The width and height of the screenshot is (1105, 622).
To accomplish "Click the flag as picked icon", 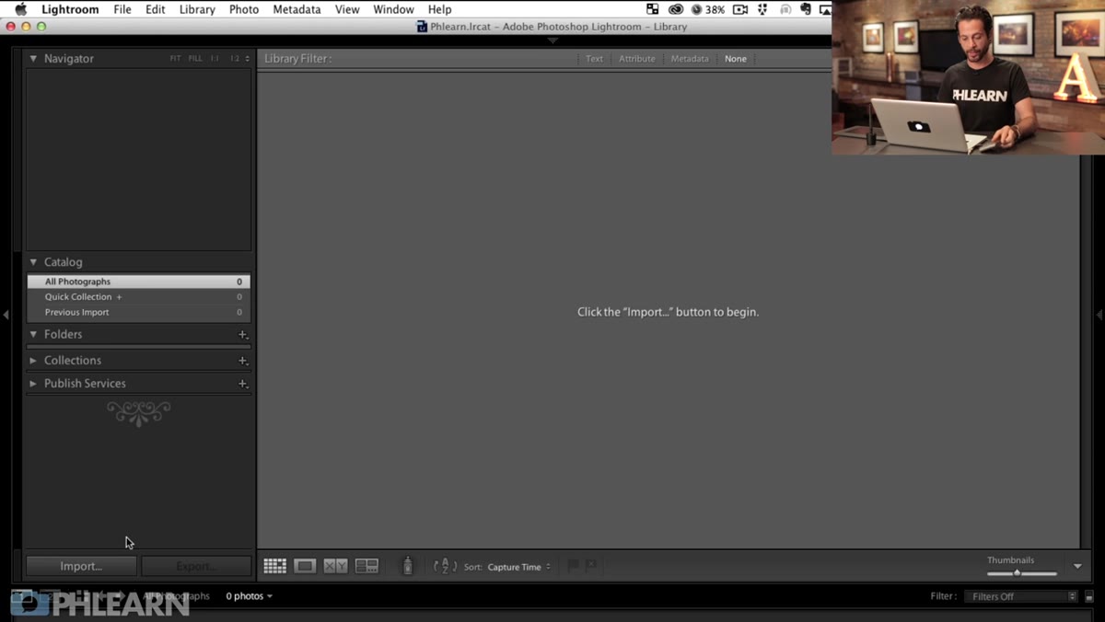I will click(573, 566).
